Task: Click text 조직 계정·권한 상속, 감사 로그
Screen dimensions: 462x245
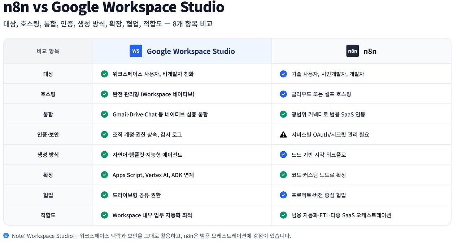Action: [147, 134]
